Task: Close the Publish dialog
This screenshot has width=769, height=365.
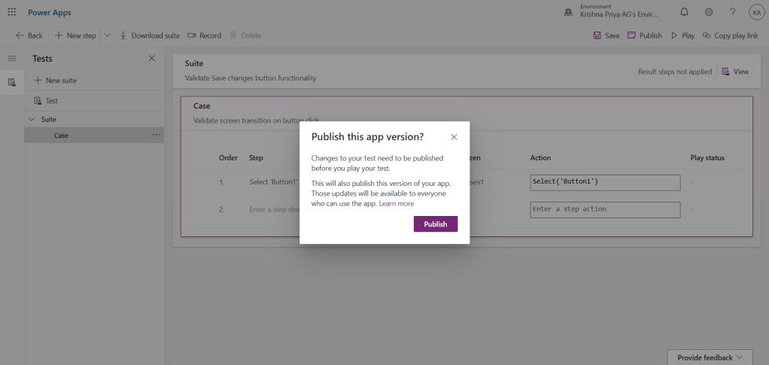Action: click(454, 137)
